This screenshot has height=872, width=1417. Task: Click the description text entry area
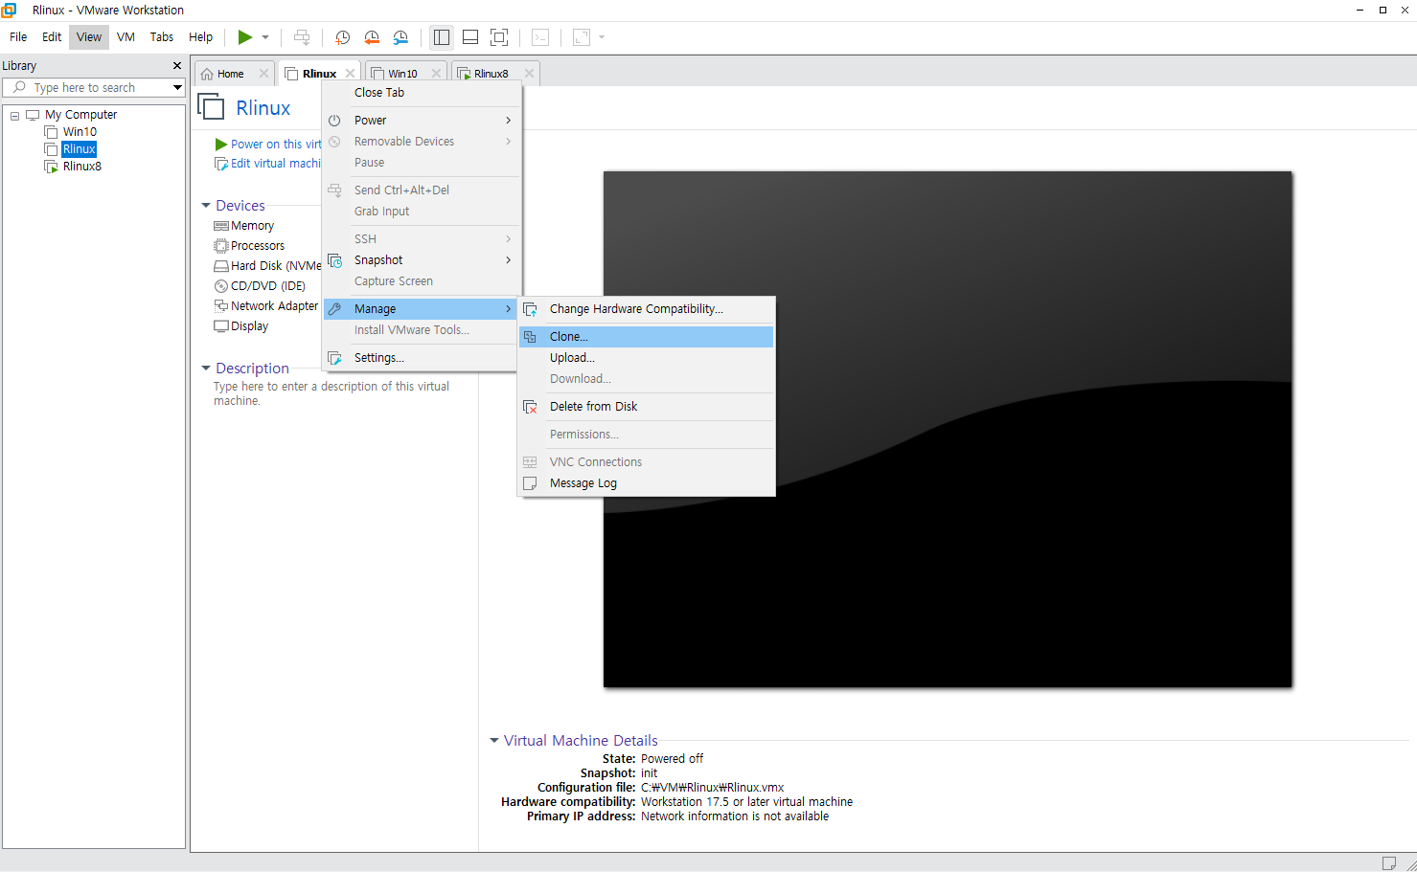pos(331,393)
